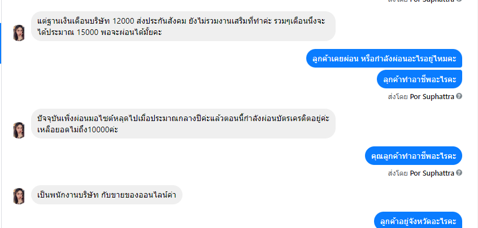Open Por Suphattra link under "คุณลูกค้าทำอาชีพอะไรคะ"
Screen dimensions: 478x228
[432, 173]
